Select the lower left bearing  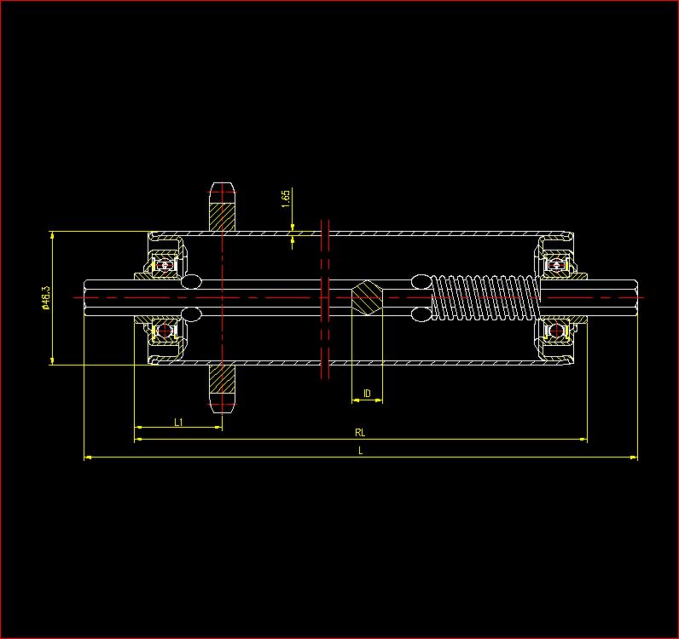click(165, 331)
